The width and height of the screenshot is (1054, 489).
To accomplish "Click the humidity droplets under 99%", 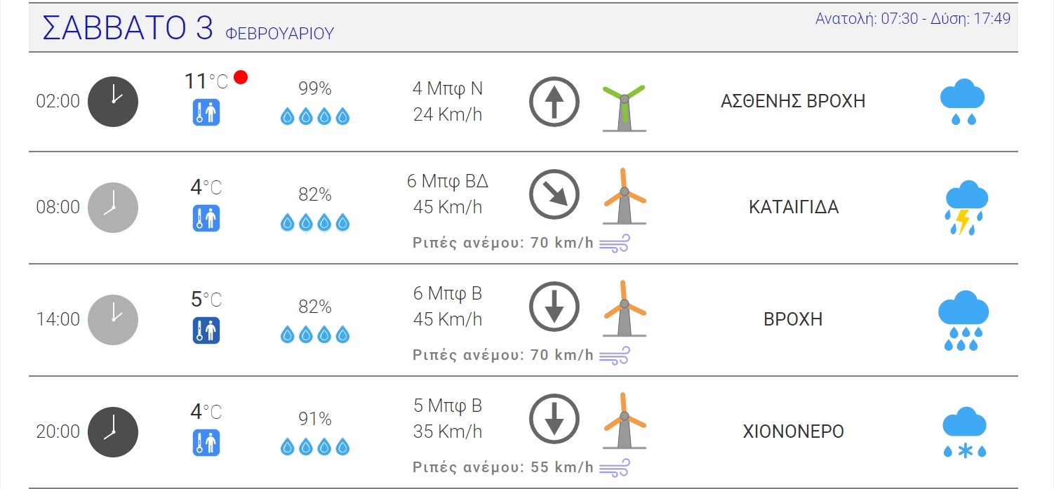I will pos(315,116).
